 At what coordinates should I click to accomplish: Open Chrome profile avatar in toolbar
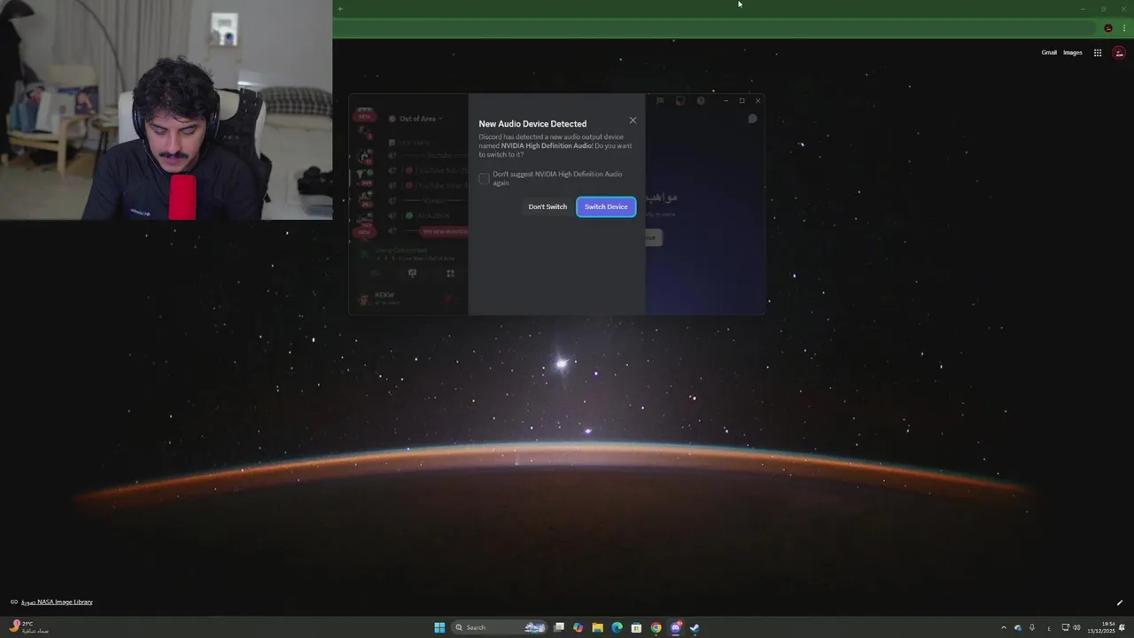click(x=1108, y=28)
